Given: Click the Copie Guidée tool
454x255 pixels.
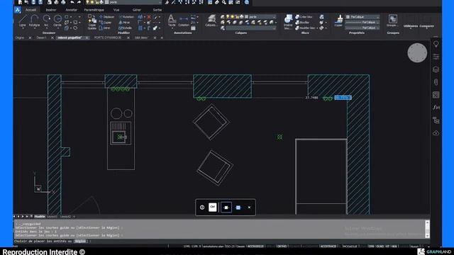Looking at the screenshot, I should tap(92, 22).
